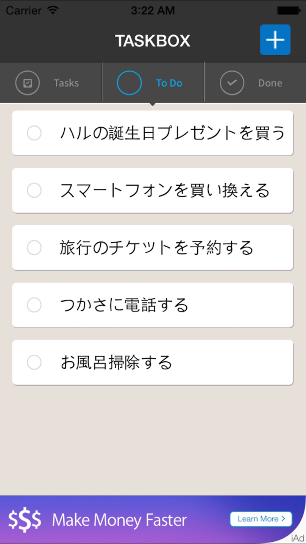Click the Wi-Fi icon in status bar
This screenshot has height=544, width=306.
(53, 10)
